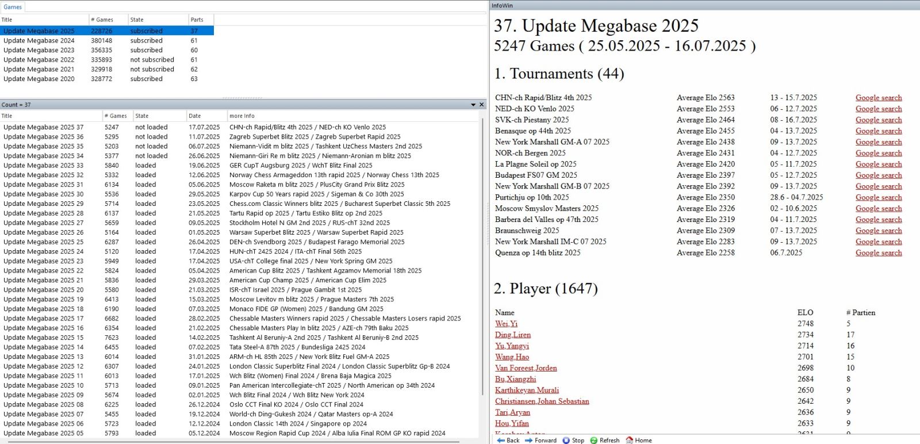The width and height of the screenshot is (920, 444).
Task: Select Update Megabase 2025 20 row
Action: pyautogui.click(x=239, y=290)
